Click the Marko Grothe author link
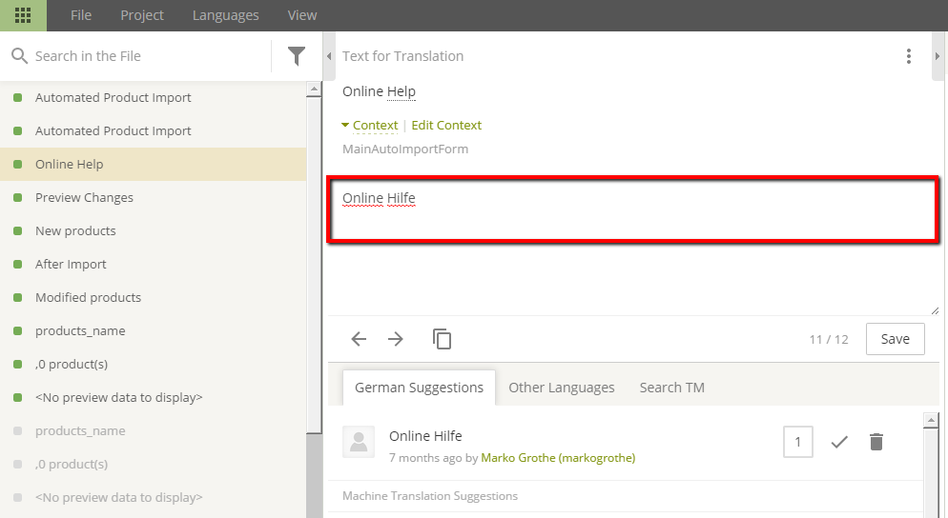The image size is (948, 518). pos(558,458)
